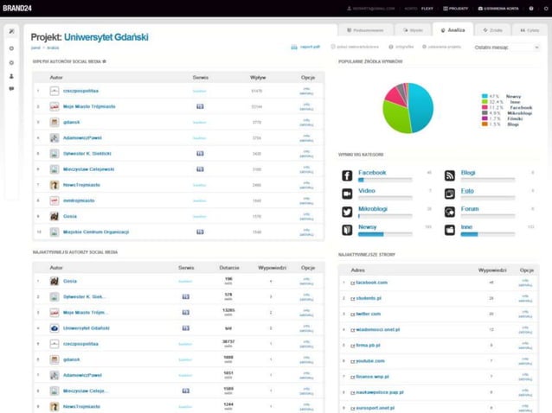Switch to the Wyniki tab
The width and height of the screenshot is (552, 413).
pos(413,30)
